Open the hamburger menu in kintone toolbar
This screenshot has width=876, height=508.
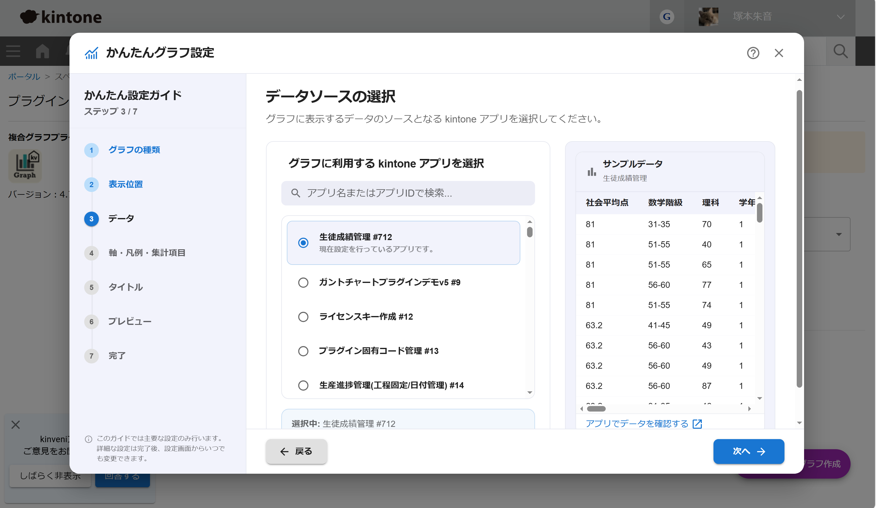13,51
